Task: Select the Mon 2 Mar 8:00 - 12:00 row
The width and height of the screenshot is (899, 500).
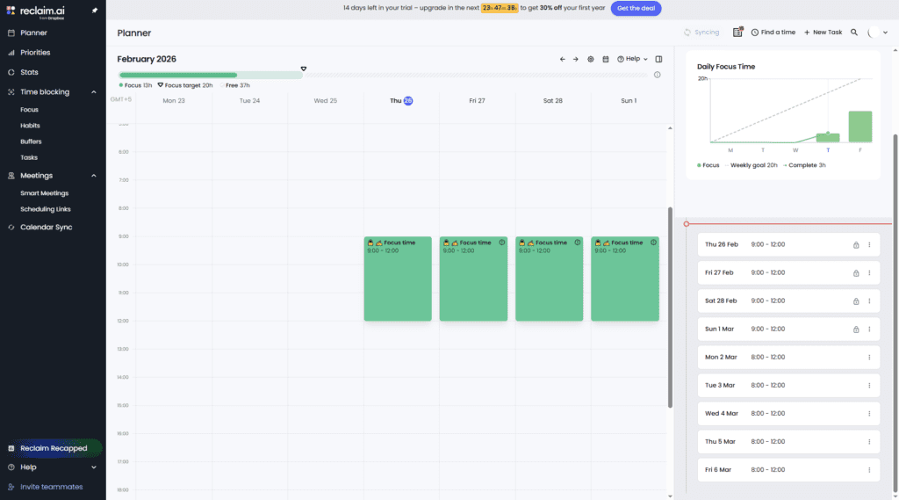Action: click(x=788, y=357)
